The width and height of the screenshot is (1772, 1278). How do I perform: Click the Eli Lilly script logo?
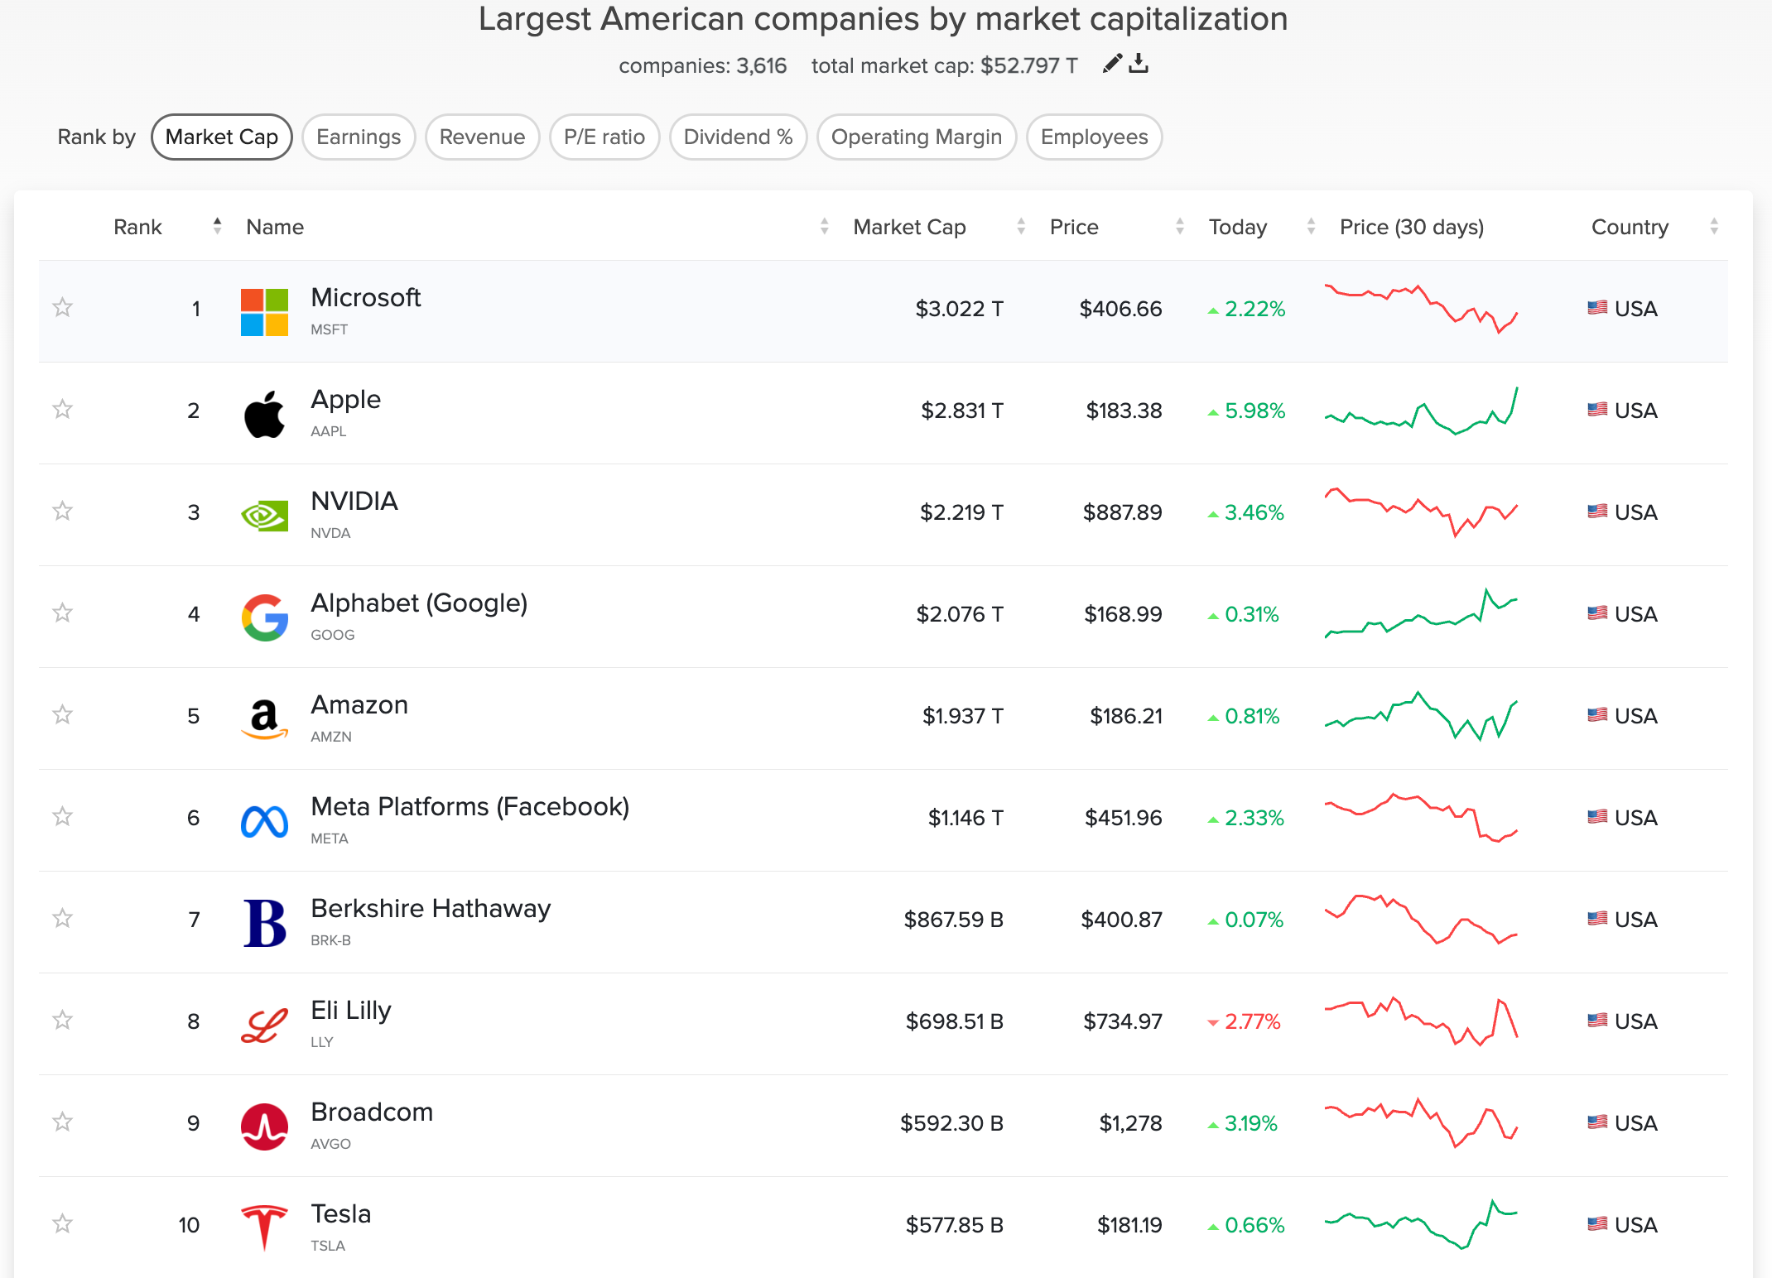(x=264, y=1025)
